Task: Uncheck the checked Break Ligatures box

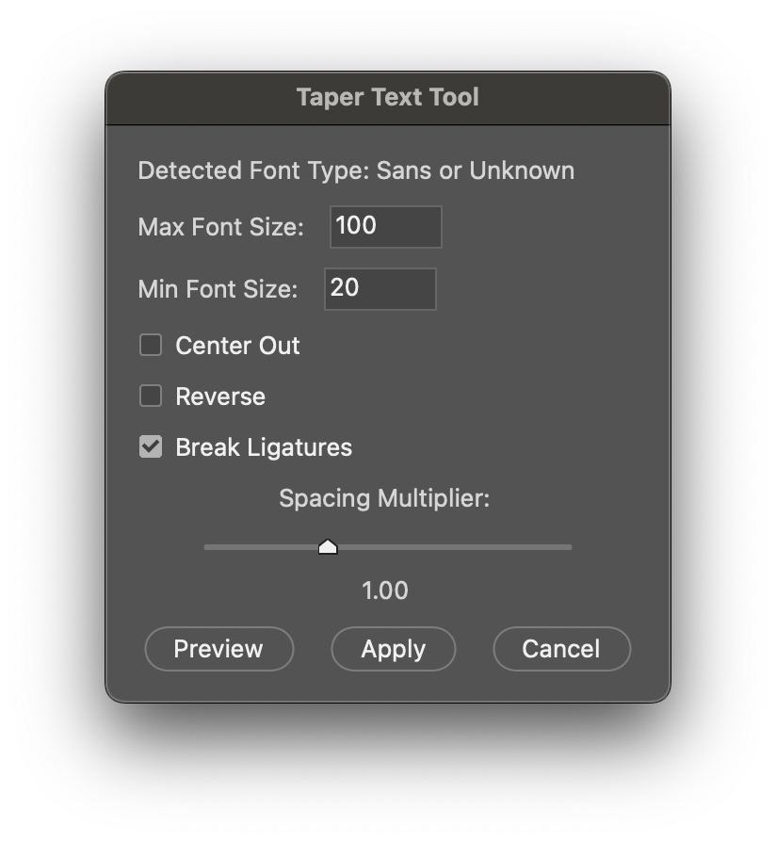Action: [x=151, y=446]
